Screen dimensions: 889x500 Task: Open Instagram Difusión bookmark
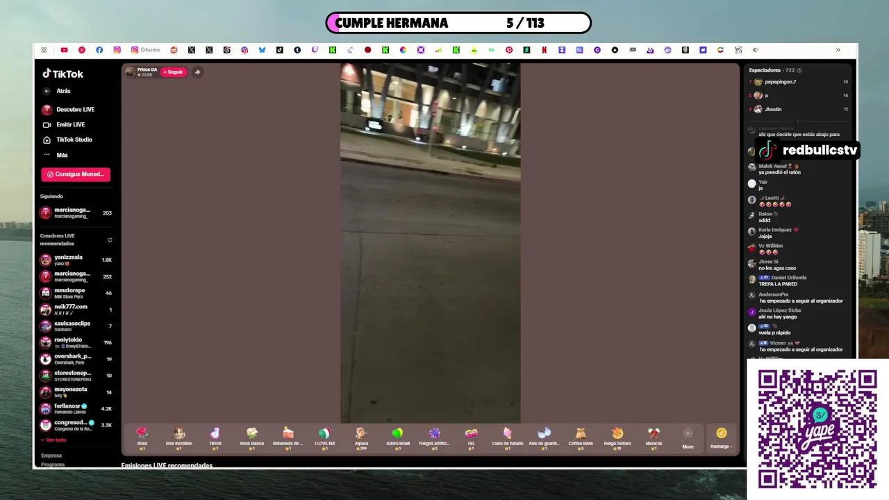click(145, 50)
